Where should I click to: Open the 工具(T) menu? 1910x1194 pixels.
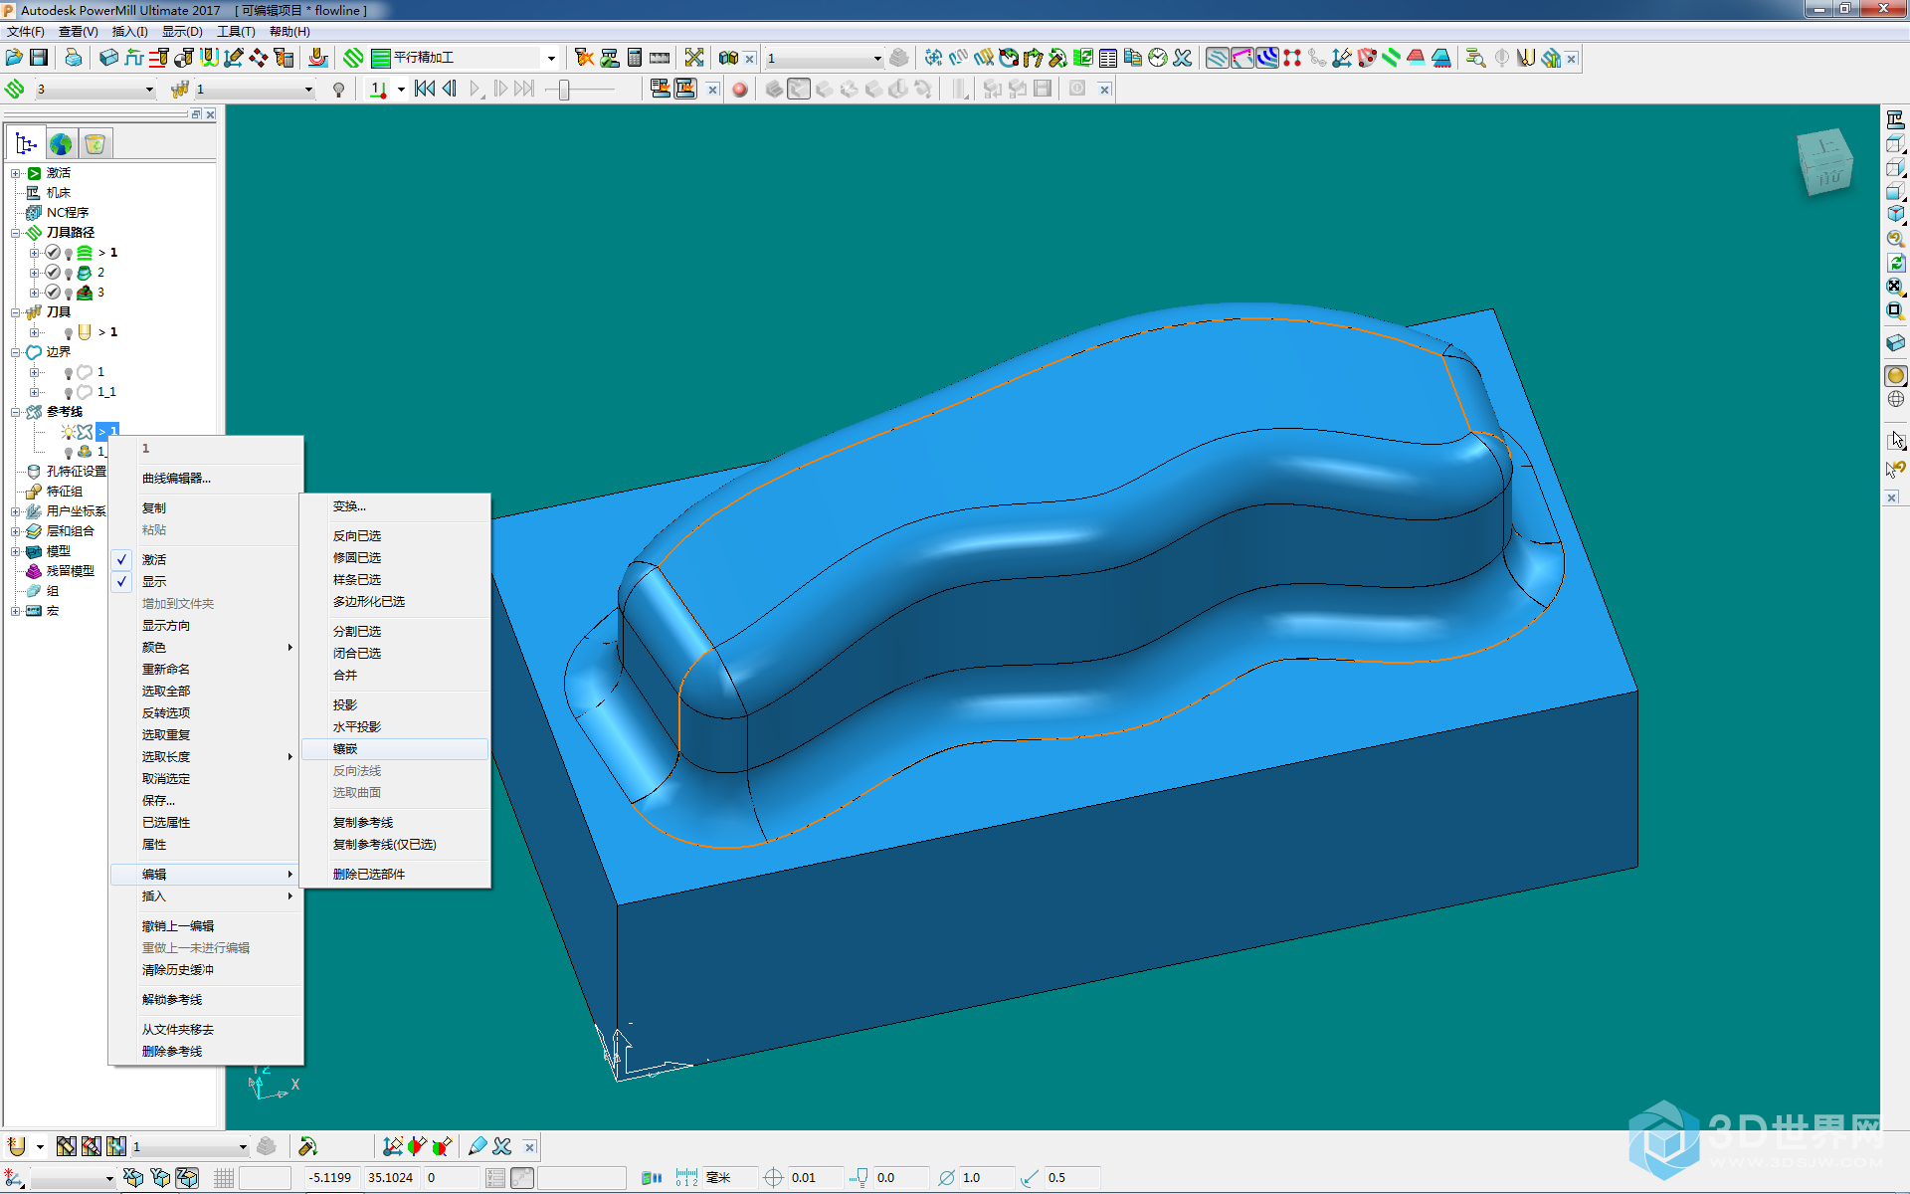tap(236, 32)
